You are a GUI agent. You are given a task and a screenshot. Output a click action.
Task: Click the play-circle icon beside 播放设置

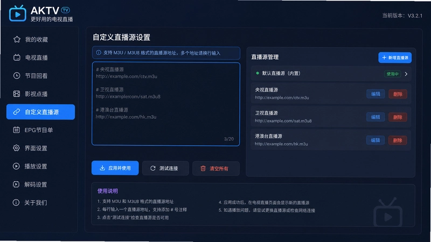(16, 166)
